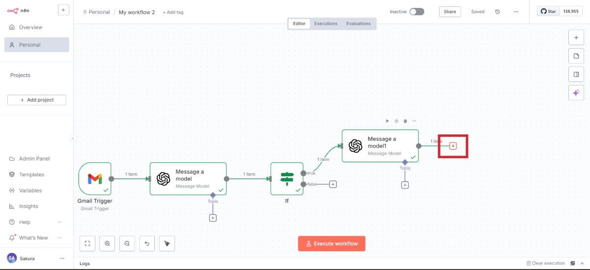Deactivate node using power icon
The image size is (590, 270).
(x=396, y=121)
